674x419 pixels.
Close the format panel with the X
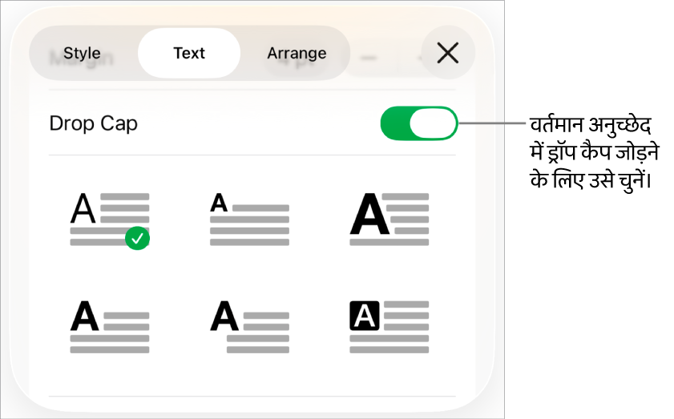pos(447,54)
